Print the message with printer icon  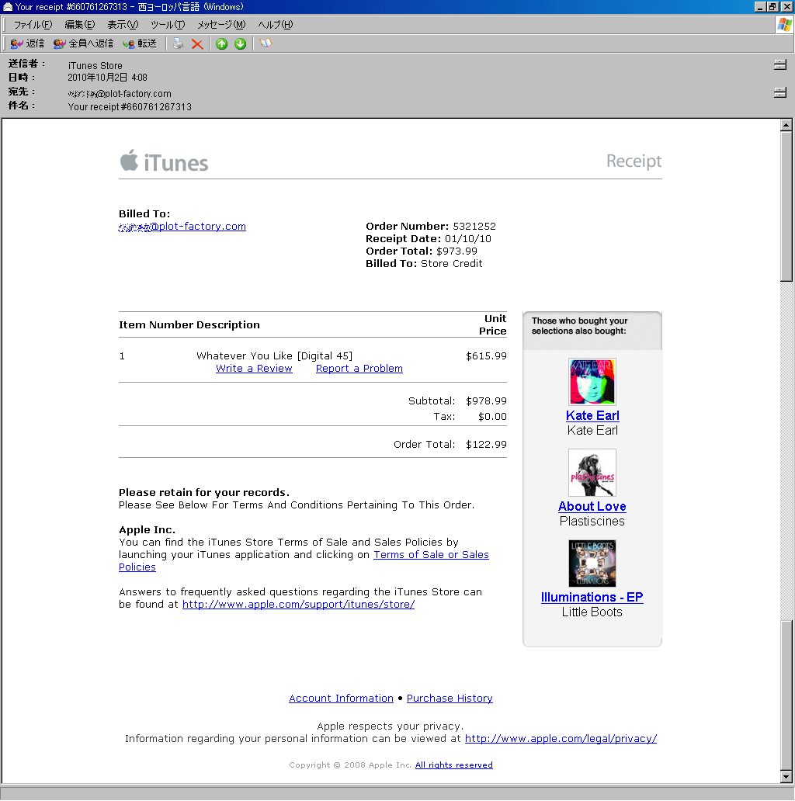[x=178, y=44]
